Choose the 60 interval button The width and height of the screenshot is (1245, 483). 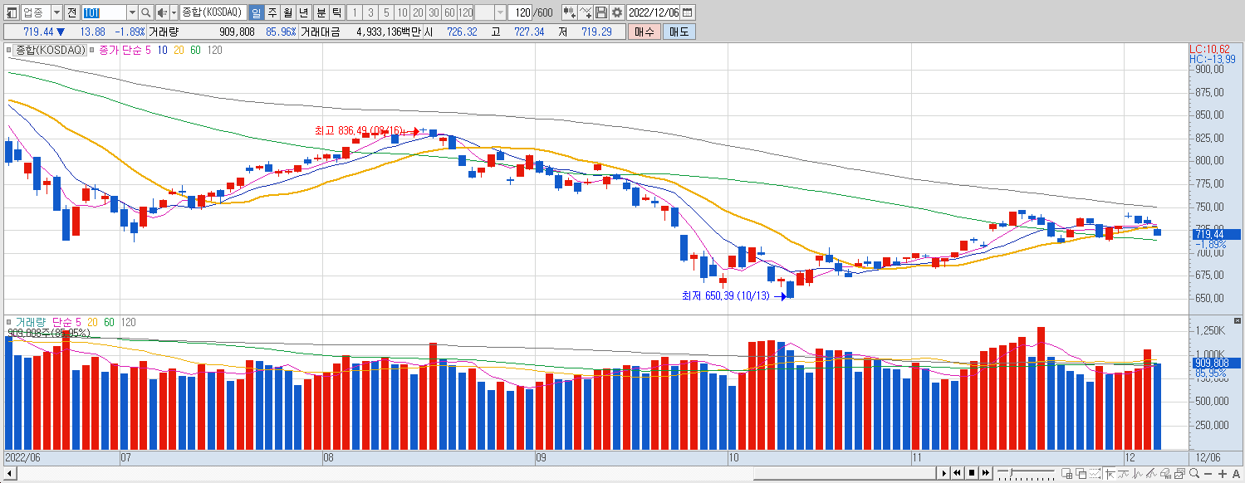tap(449, 12)
